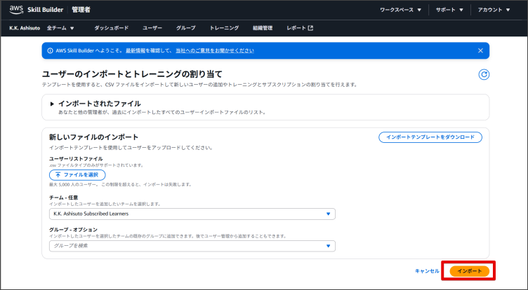The image size is (528, 290).
Task: Click the グループを検索 group search field
Action: pos(192,246)
